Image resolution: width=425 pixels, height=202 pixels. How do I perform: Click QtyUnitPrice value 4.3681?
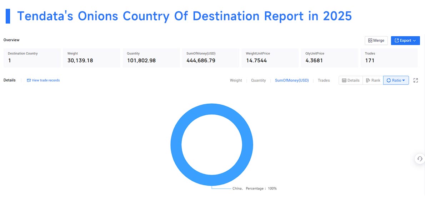(x=314, y=61)
